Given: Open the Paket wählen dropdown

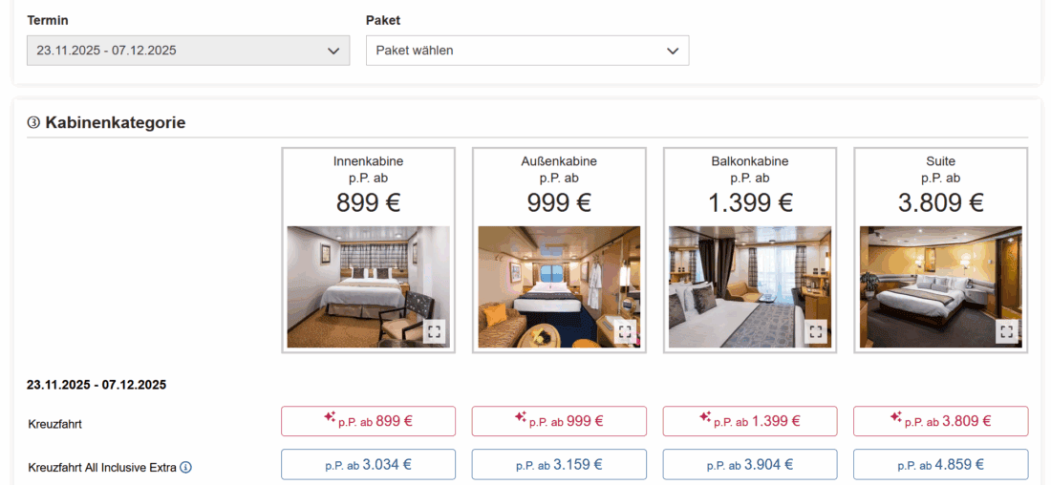Looking at the screenshot, I should click(526, 51).
